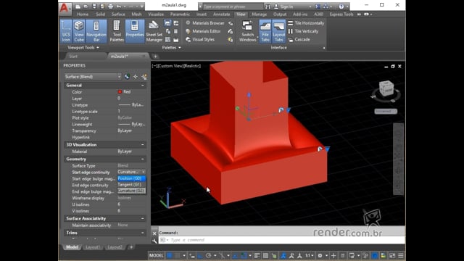Switch to the Layout2 tab
The width and height of the screenshot is (464, 261).
click(x=115, y=247)
